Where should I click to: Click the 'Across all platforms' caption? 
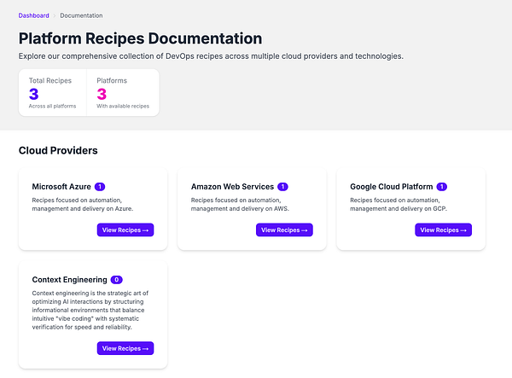coord(52,106)
